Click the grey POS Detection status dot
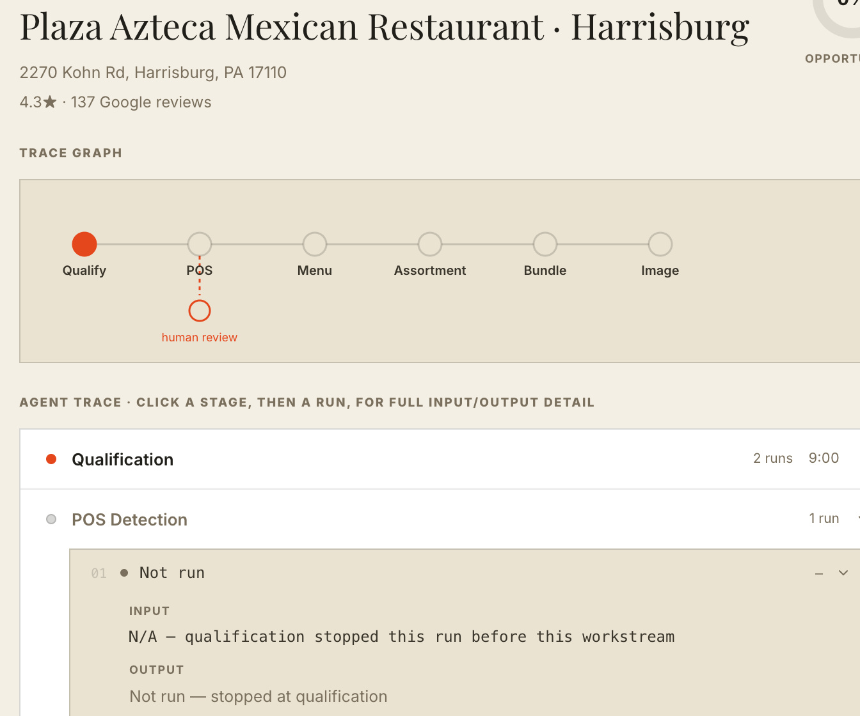This screenshot has width=860, height=716. pos(52,519)
